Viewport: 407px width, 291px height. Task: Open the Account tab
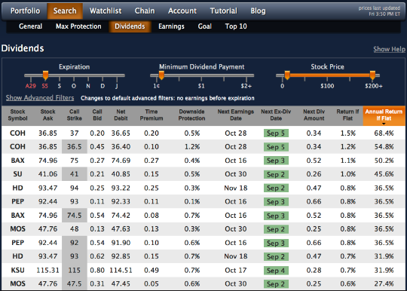pyautogui.click(x=182, y=11)
